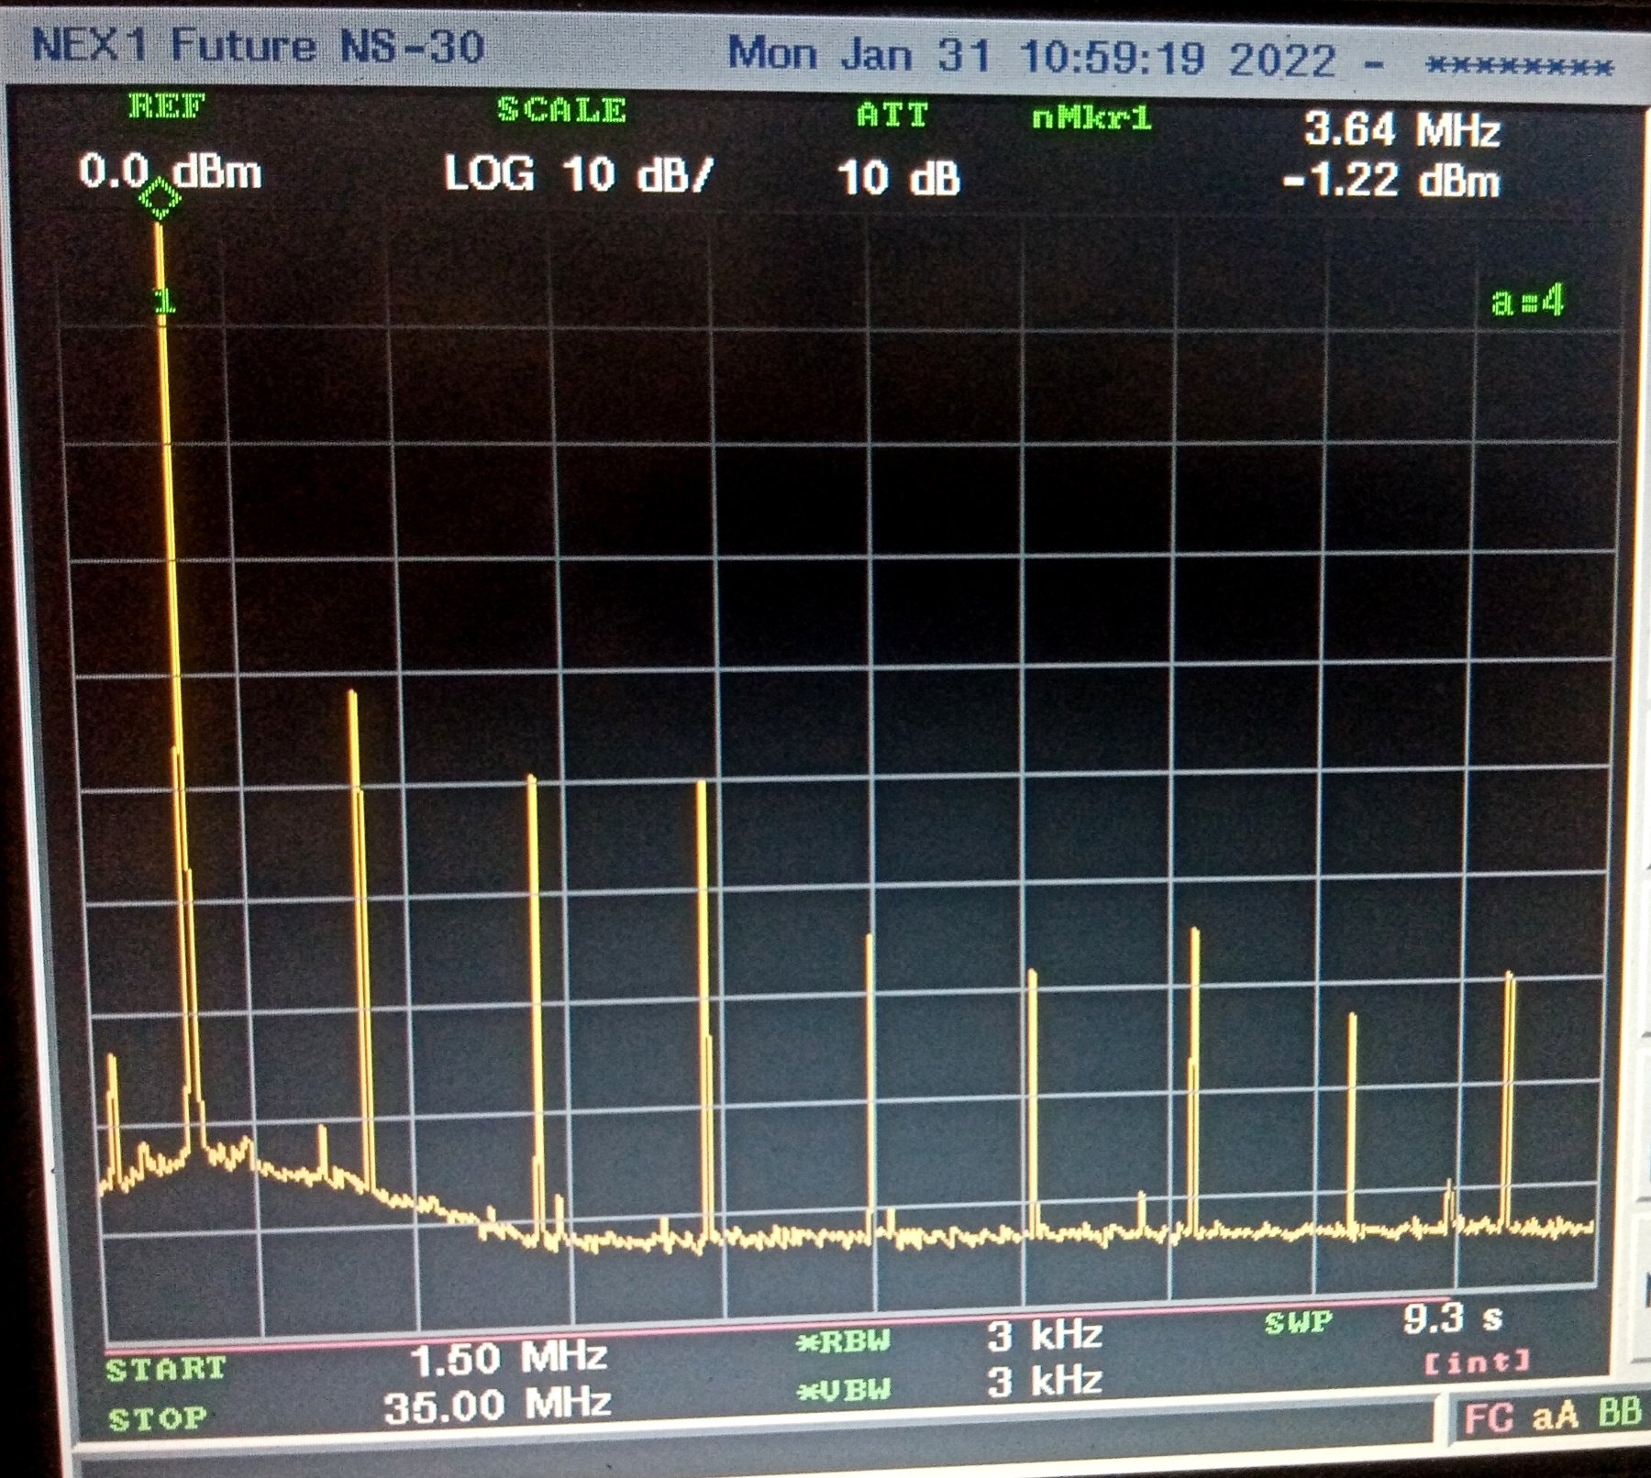Click the a=4 averaging indicator
This screenshot has width=1651, height=1478.
[x=1527, y=301]
